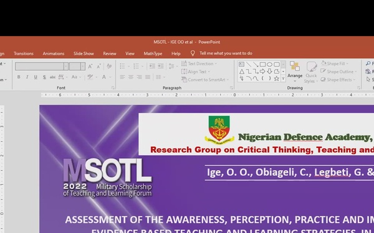Screen dimensions: 374x233
Task: Select 5-point Star shape
Action: click(x=277, y=78)
